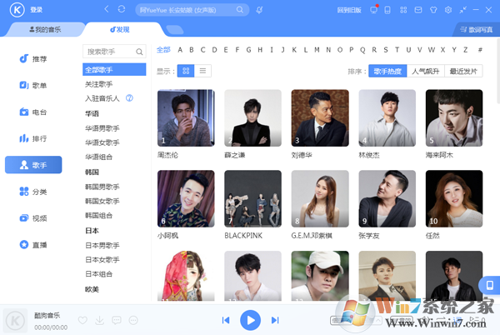Switch to list display view
The width and height of the screenshot is (500, 335).
(202, 71)
